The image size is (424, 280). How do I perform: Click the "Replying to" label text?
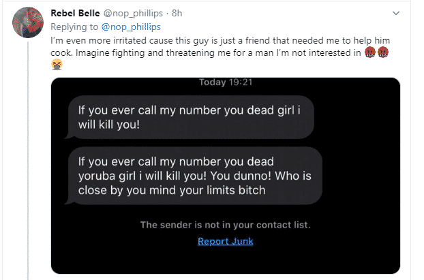click(74, 26)
